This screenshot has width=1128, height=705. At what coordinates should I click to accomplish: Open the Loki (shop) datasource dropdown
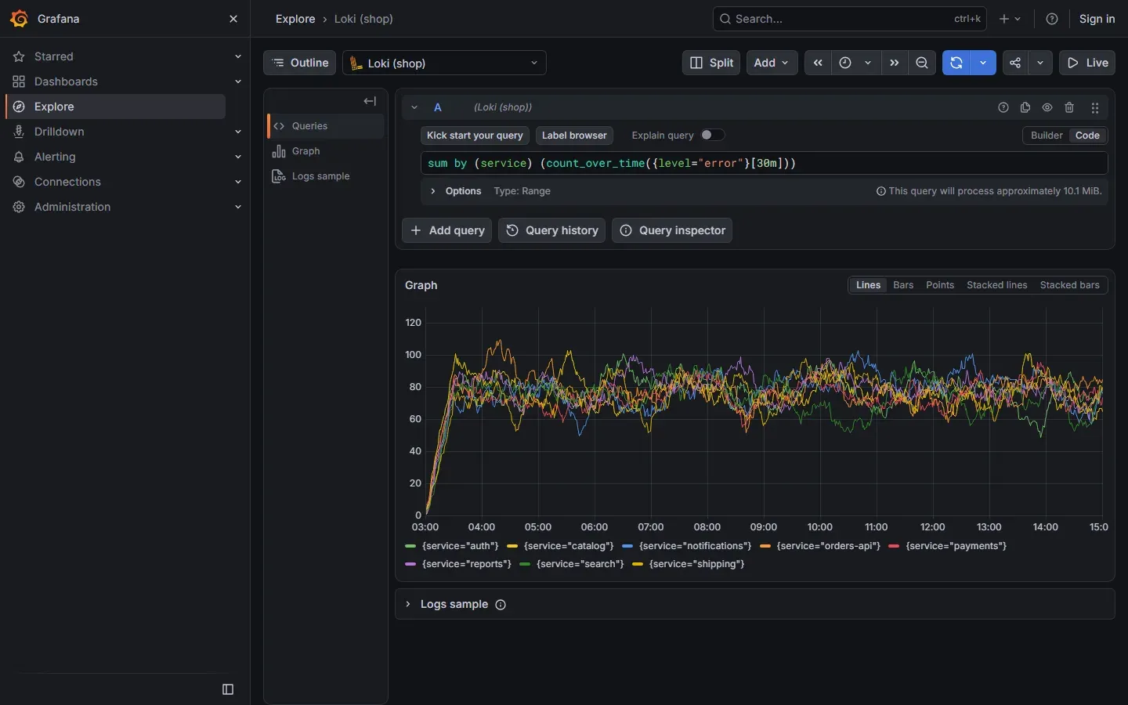pyautogui.click(x=444, y=63)
